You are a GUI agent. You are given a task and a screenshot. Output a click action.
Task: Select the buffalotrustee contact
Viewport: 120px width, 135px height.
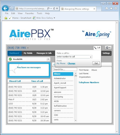tap(63, 106)
